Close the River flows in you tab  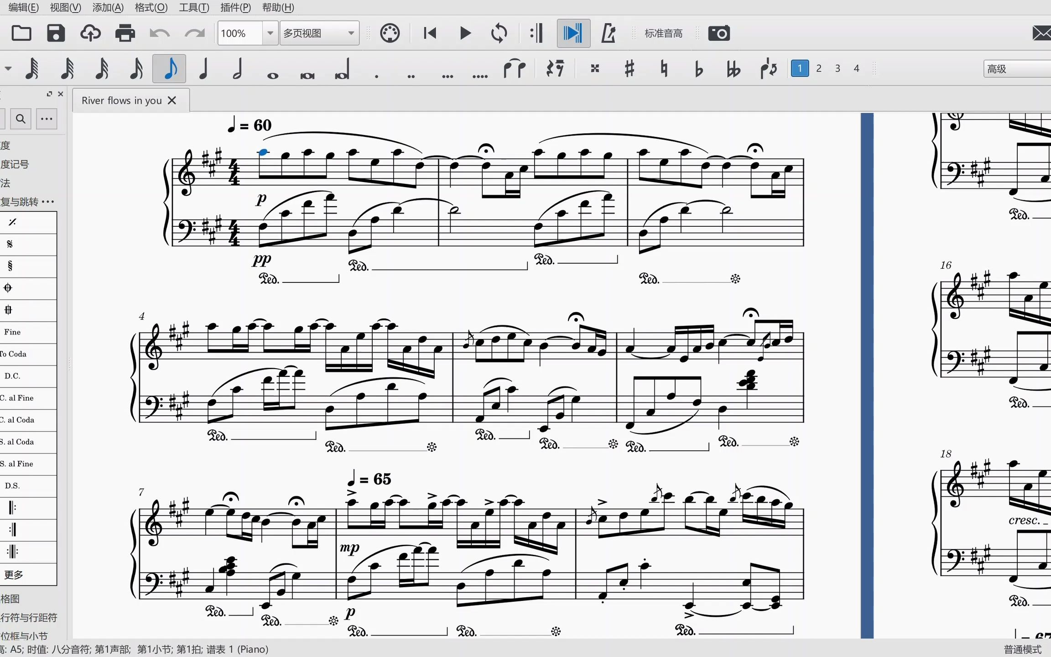point(172,100)
